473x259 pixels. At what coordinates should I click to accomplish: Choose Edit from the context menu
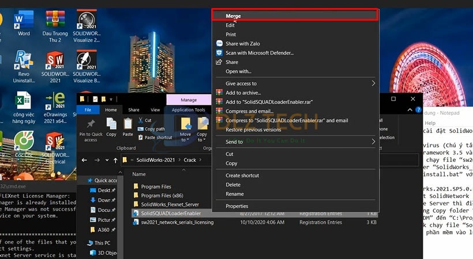pyautogui.click(x=295, y=25)
